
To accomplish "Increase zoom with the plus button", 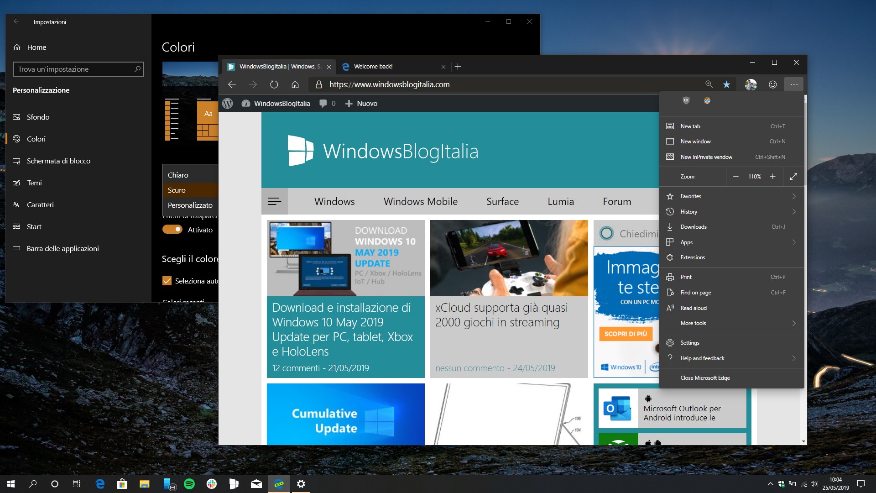I will pyautogui.click(x=773, y=177).
